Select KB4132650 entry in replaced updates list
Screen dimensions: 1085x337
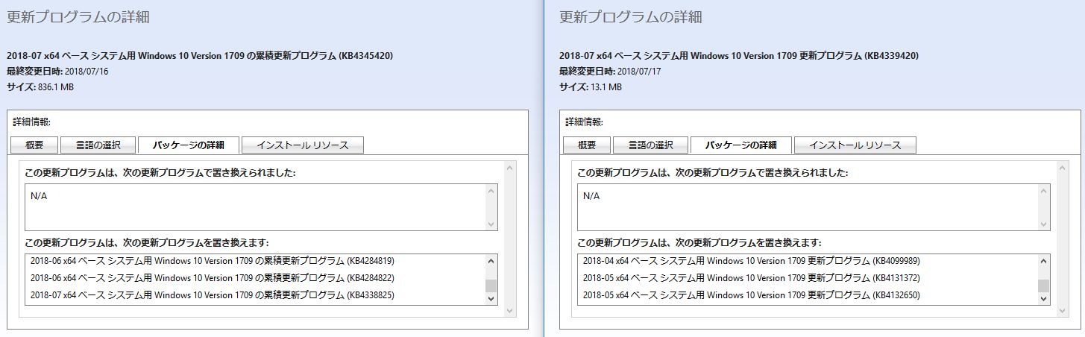pyautogui.click(x=752, y=295)
